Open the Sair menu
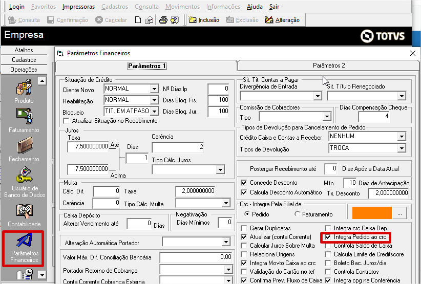 [x=274, y=7]
